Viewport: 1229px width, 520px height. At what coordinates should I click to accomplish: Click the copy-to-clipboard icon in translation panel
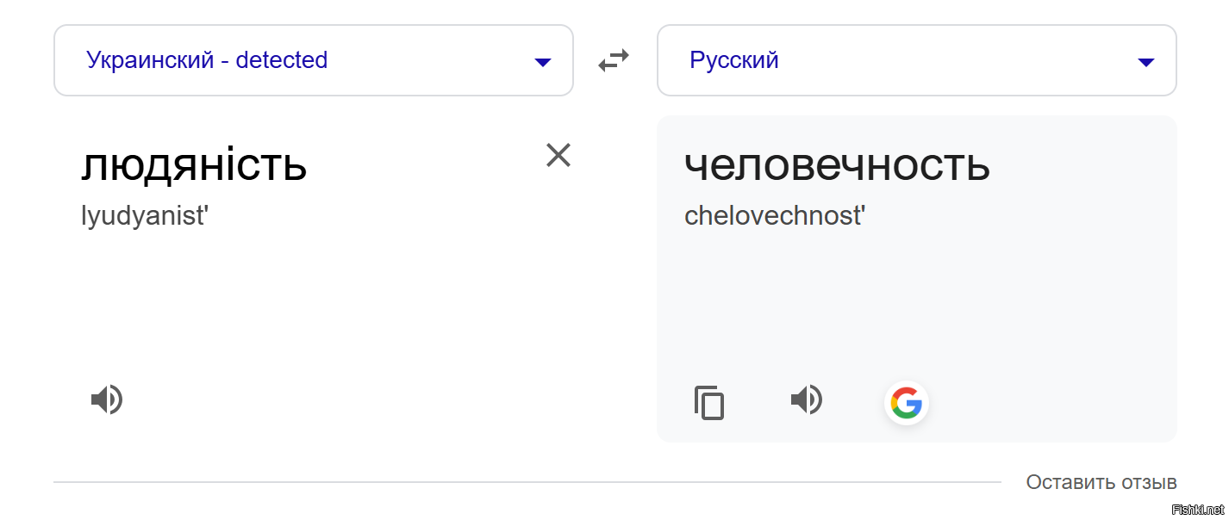pyautogui.click(x=709, y=402)
